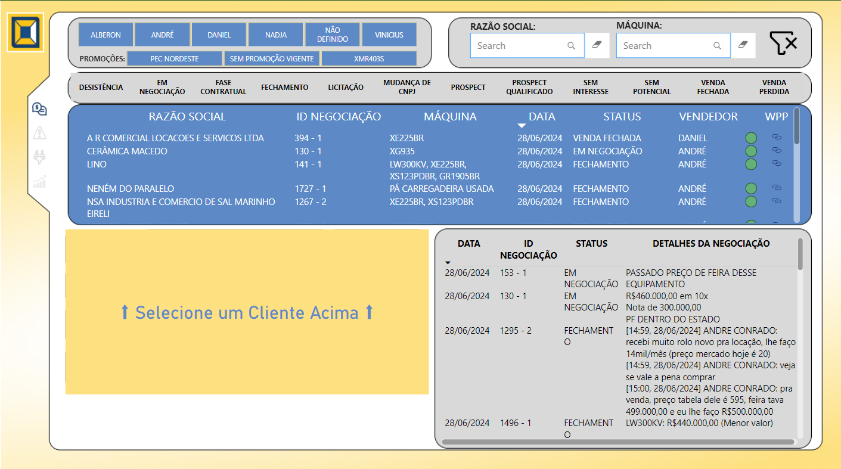Filter by seller ALBERON

coord(105,35)
